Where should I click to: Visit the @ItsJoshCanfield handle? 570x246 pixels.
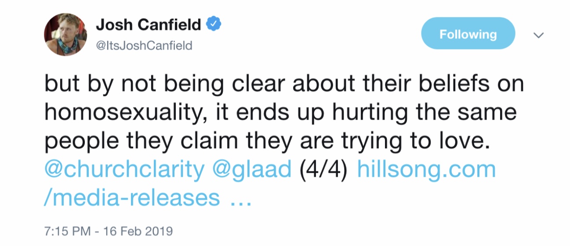pyautogui.click(x=144, y=45)
